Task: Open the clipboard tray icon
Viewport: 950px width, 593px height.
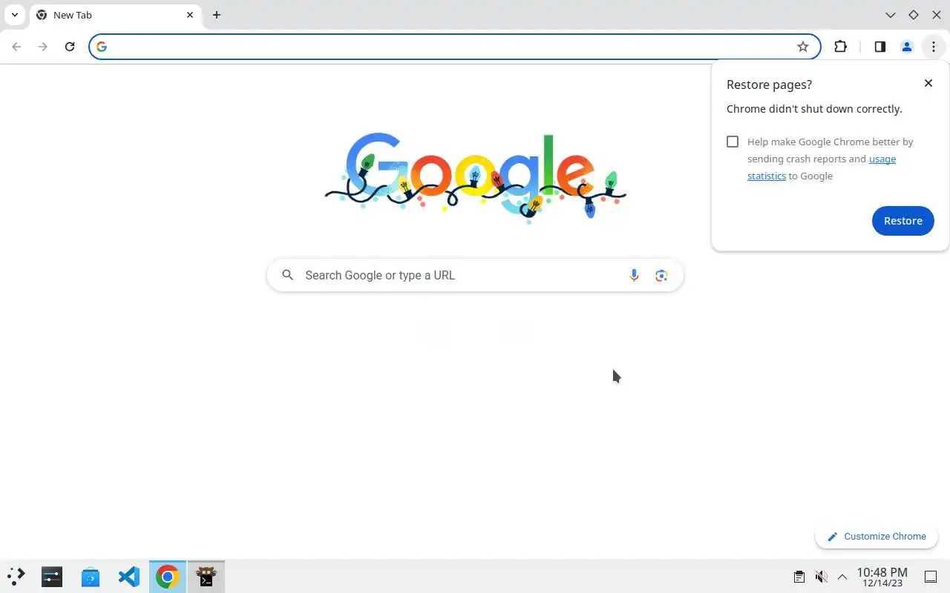Action: coord(799,577)
